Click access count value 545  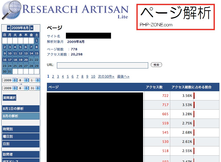pos(165,133)
